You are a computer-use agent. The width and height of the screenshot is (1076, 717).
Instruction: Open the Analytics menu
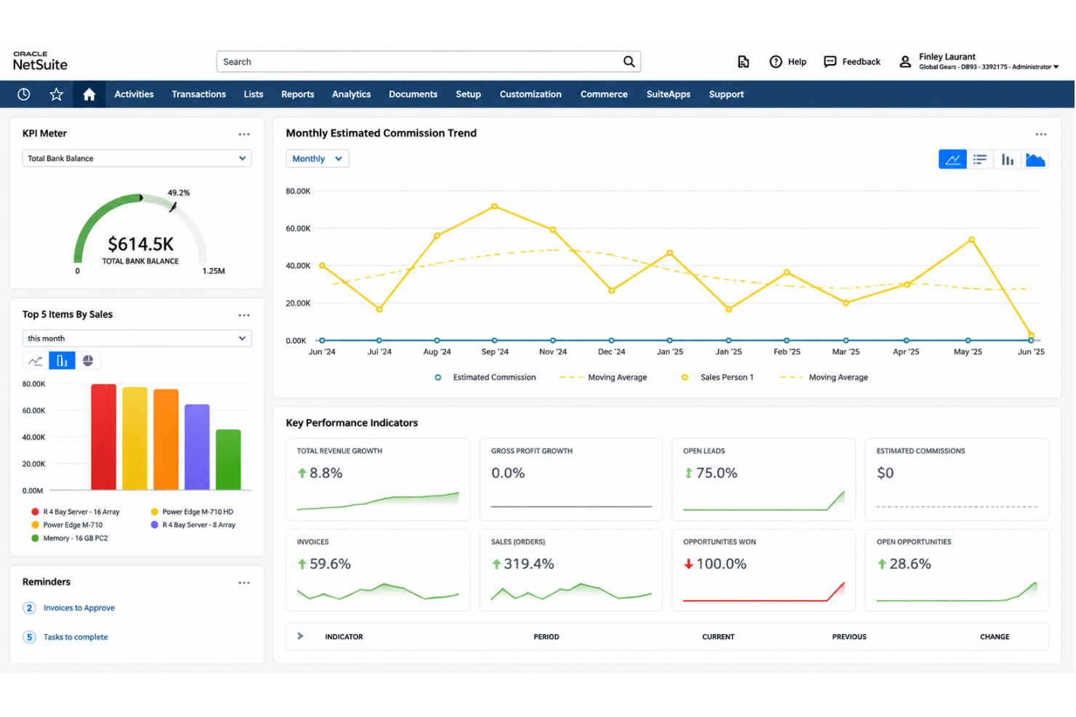351,94
